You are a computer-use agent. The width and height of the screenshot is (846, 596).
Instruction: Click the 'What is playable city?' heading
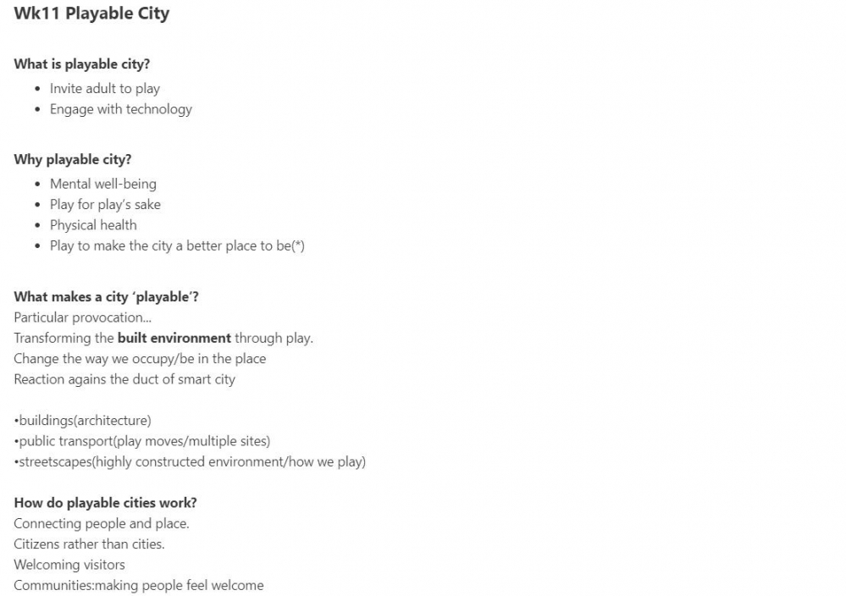tap(81, 63)
